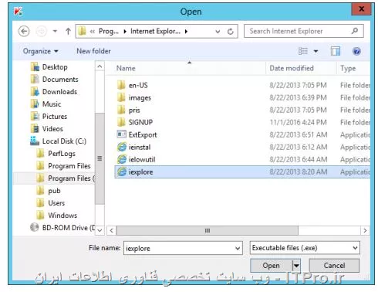Click the file list horizontal scrollbar thumb
The width and height of the screenshot is (378, 292).
[208, 230]
